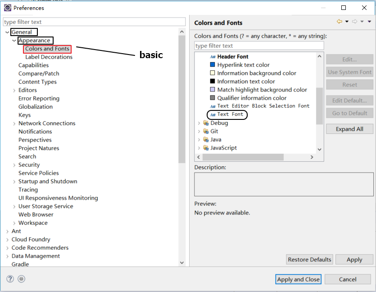Click the oomph preference recorder icon
This screenshot has width=376, height=292.
pyautogui.click(x=21, y=279)
